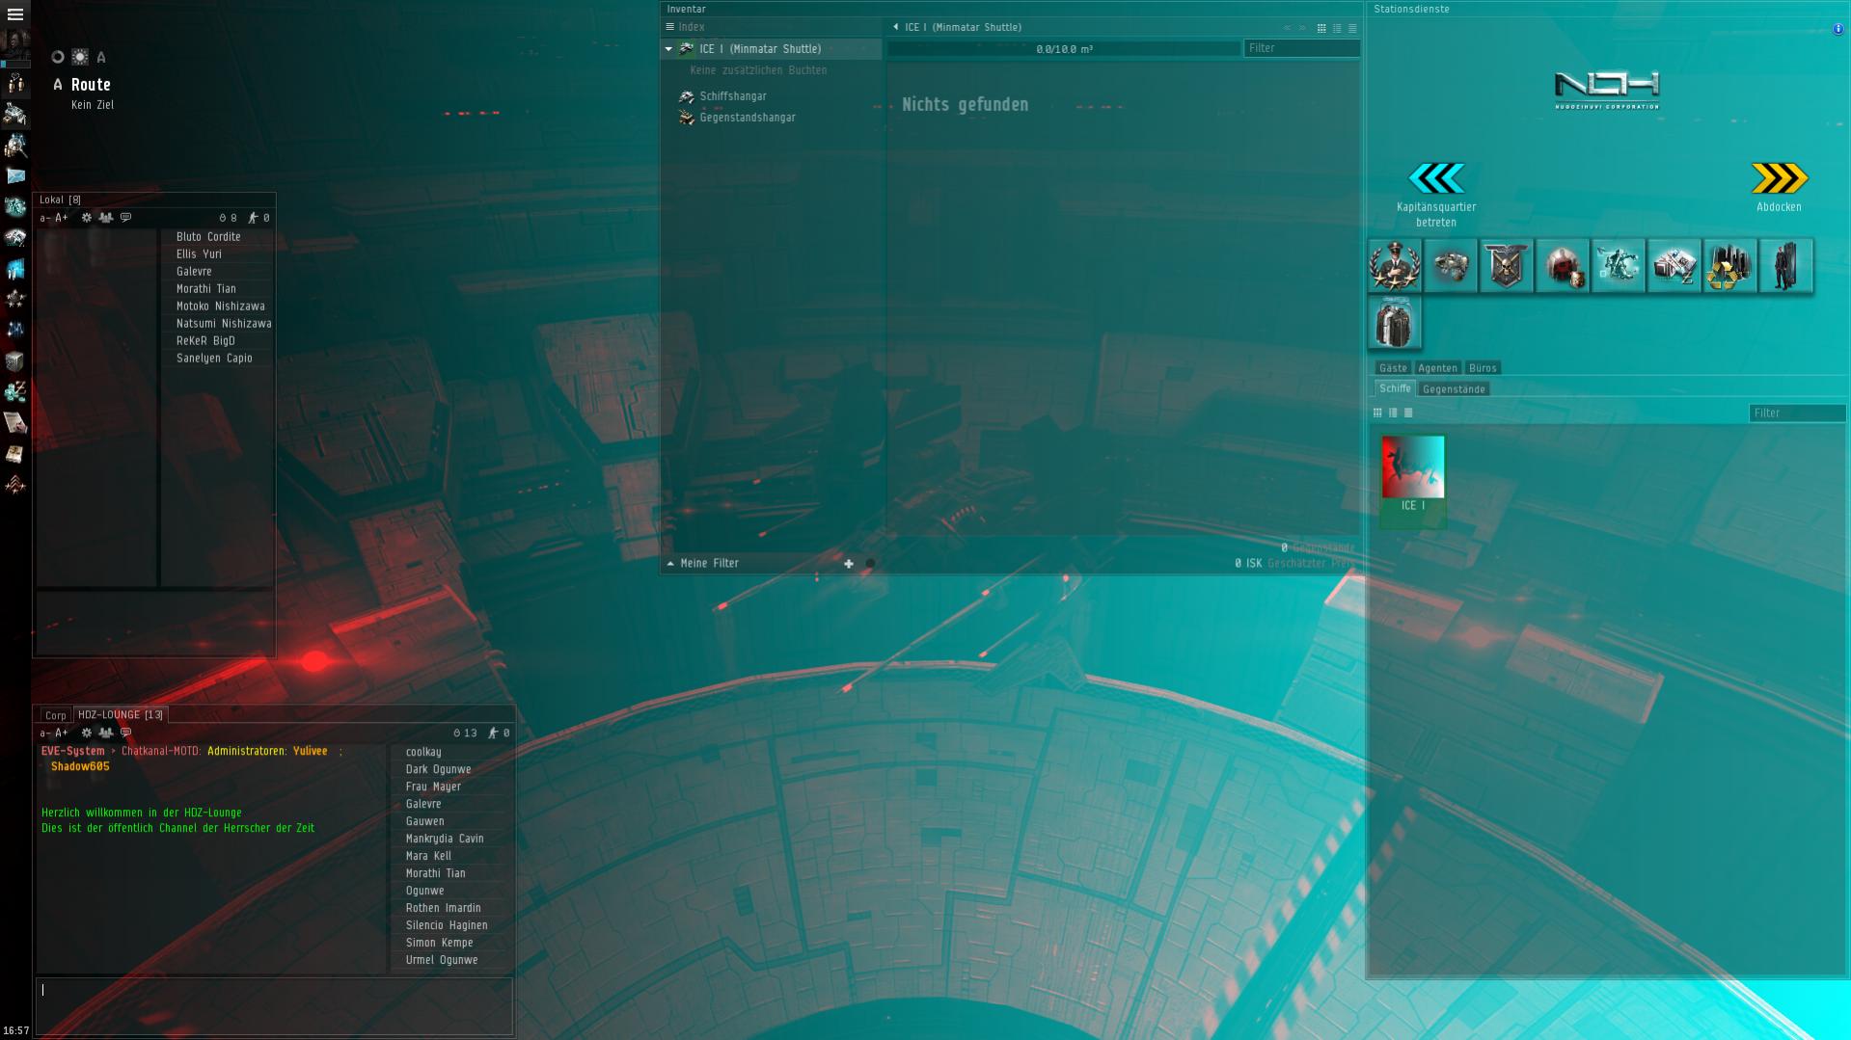Viewport: 1851px width, 1040px height.
Task: Select the HDZ-LOUNGE chat tab
Action: coord(121,715)
